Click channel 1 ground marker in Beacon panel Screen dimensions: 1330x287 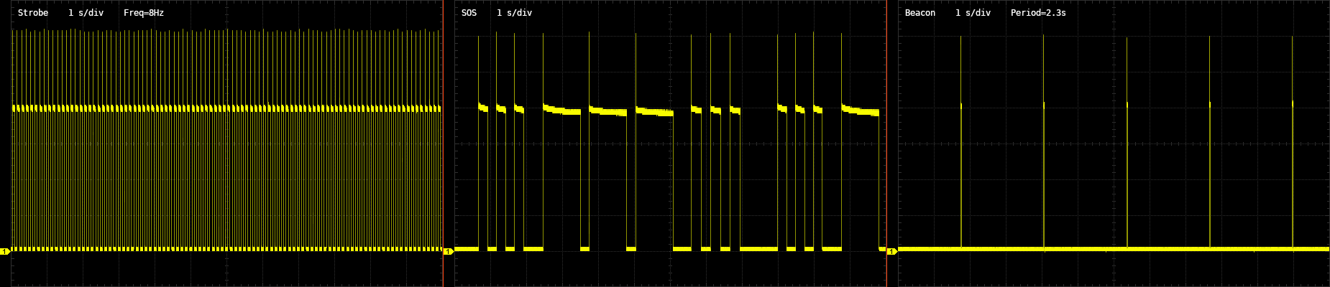(891, 251)
